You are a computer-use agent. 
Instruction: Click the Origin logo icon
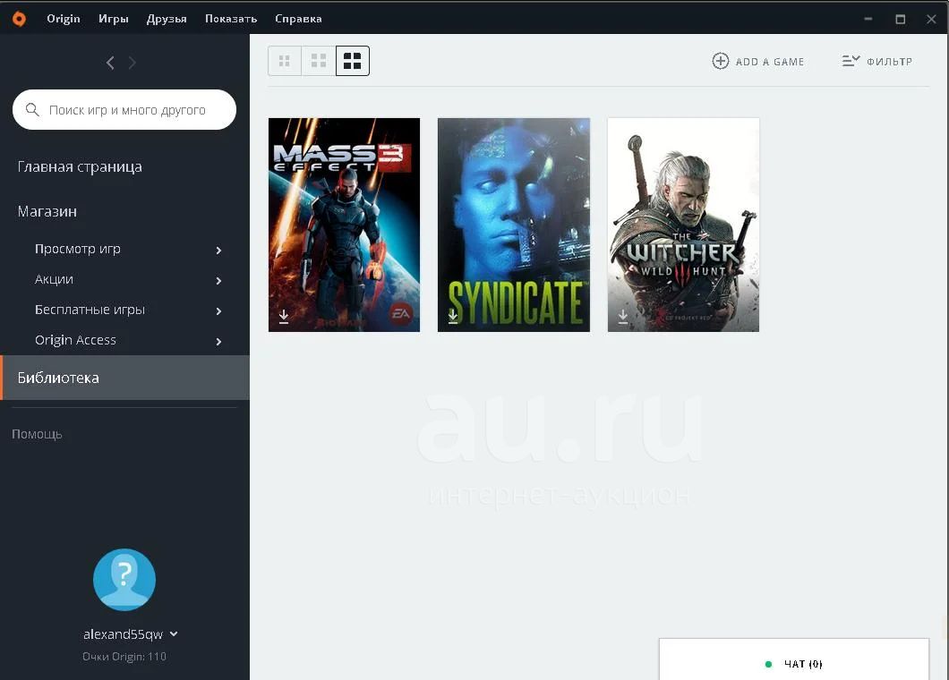pyautogui.click(x=20, y=19)
